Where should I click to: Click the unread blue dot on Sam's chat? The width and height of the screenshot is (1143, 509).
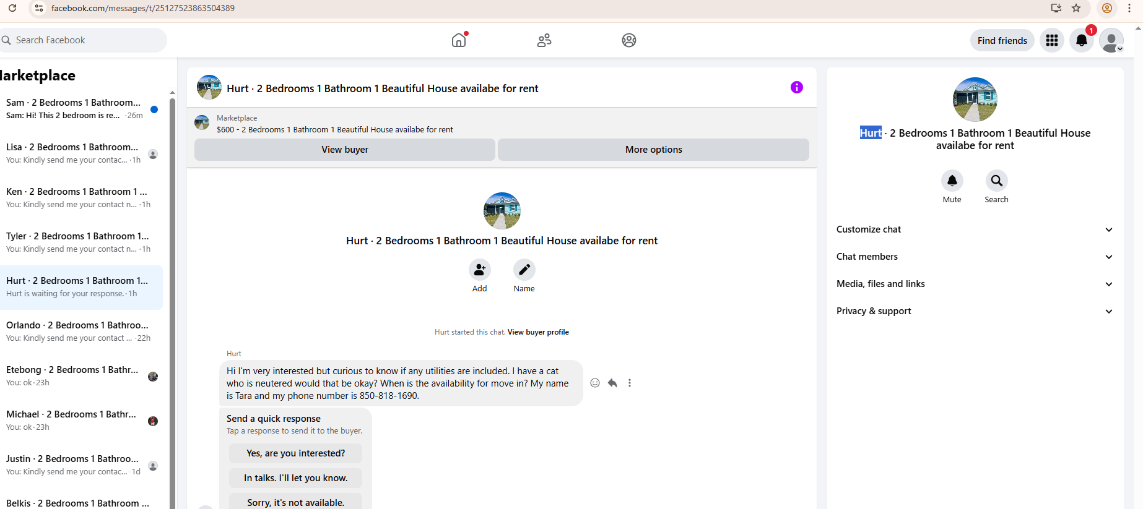pyautogui.click(x=154, y=109)
